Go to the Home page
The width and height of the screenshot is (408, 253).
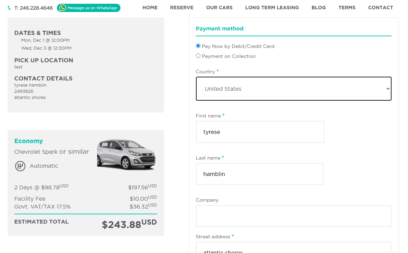[x=150, y=8]
